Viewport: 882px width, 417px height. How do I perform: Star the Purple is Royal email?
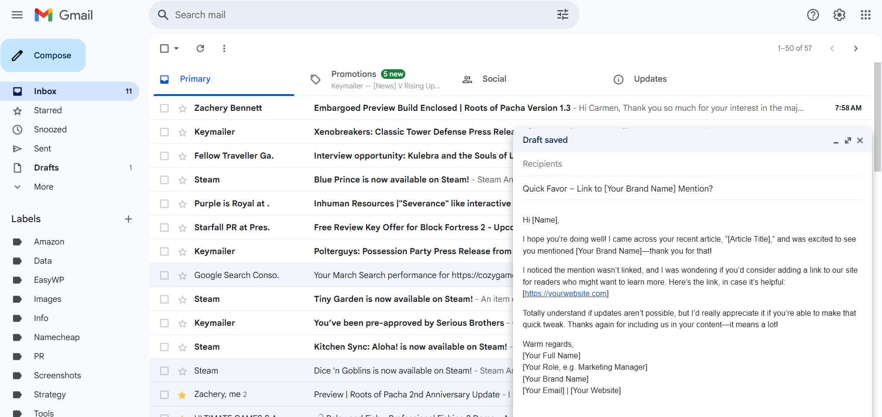point(182,204)
